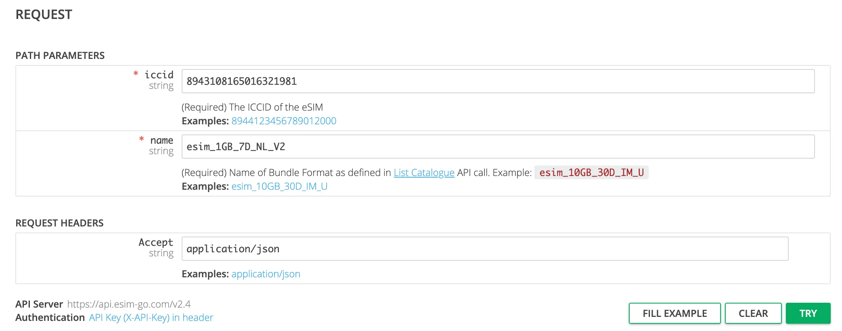Image resolution: width=842 pixels, height=331 pixels.
Task: Click the TRY button
Action: (808, 313)
